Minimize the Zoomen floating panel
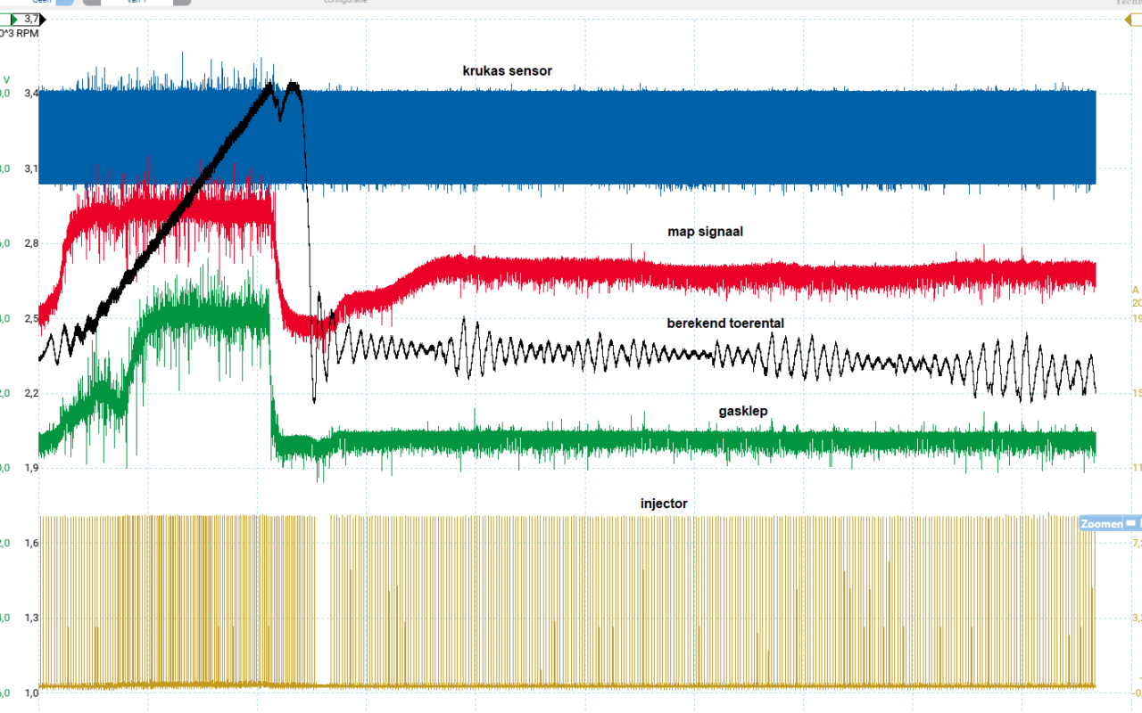 pyautogui.click(x=1130, y=524)
